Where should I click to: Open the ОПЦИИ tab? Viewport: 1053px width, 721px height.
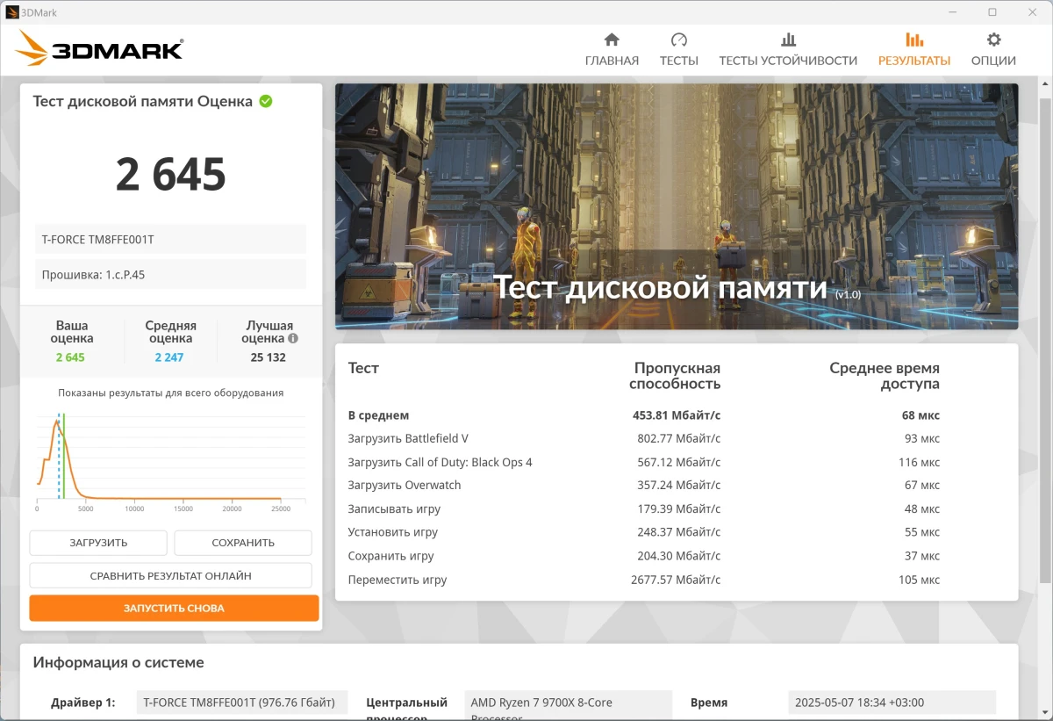(993, 61)
